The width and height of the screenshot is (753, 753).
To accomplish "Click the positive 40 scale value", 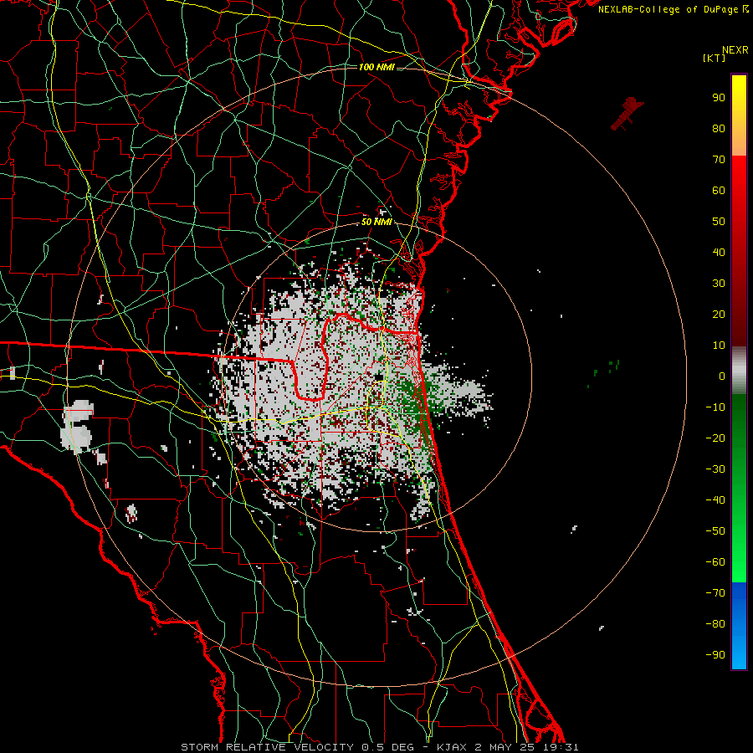I will [719, 252].
